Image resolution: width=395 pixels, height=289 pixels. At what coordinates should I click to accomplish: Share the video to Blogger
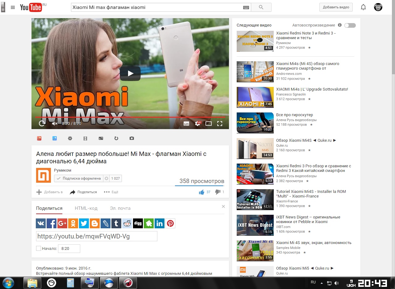tap(95, 223)
